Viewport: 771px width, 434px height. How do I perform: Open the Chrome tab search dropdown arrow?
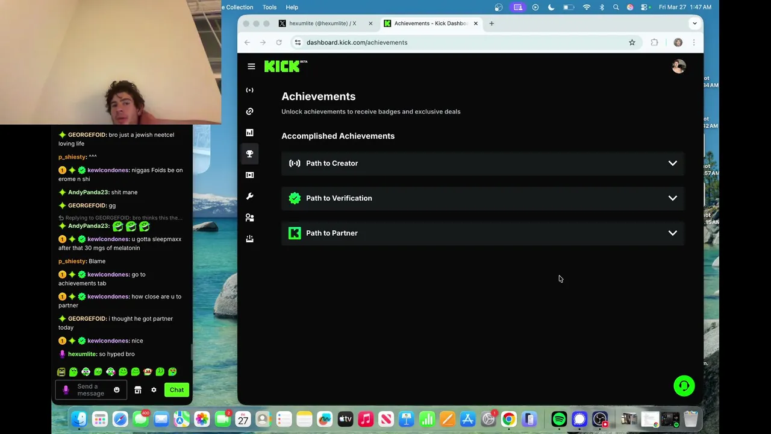695,24
